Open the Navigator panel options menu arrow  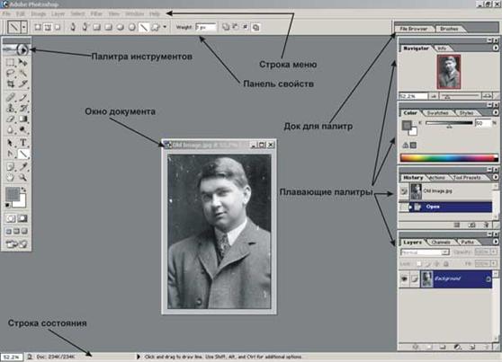(x=496, y=48)
